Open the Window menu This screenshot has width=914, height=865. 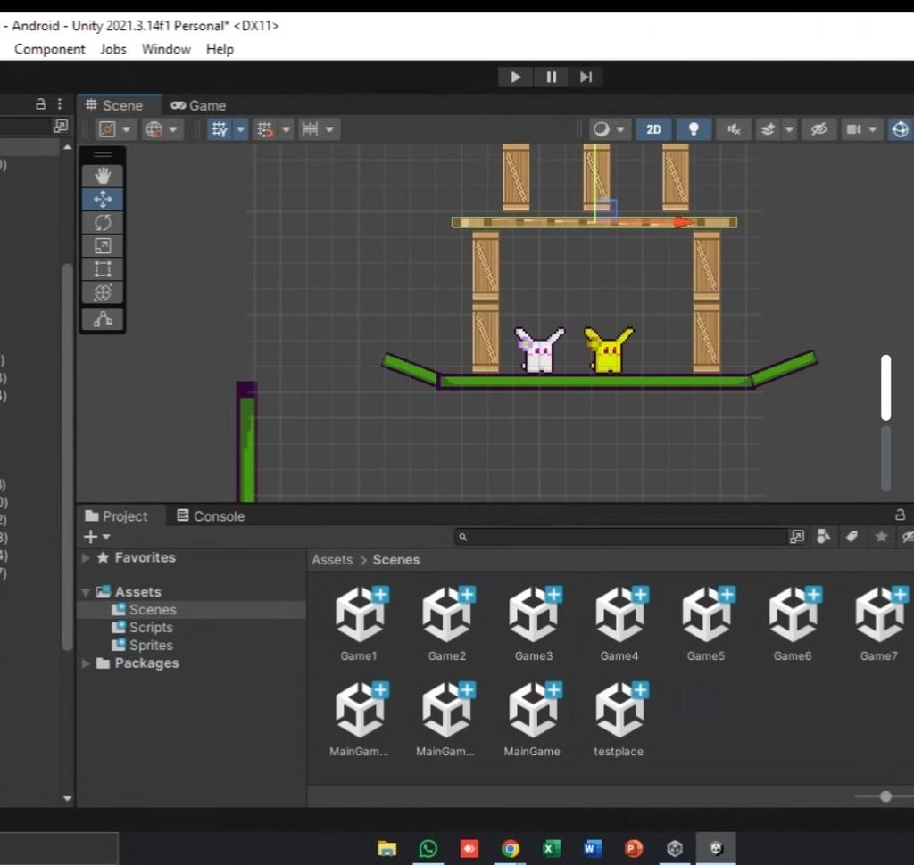[x=166, y=49]
